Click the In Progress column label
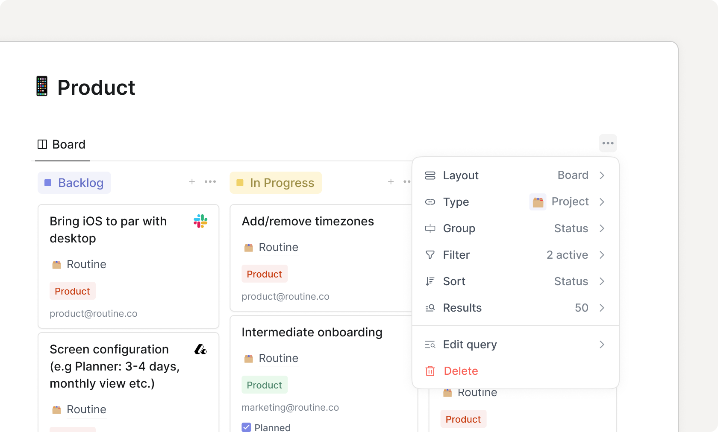 click(x=276, y=183)
